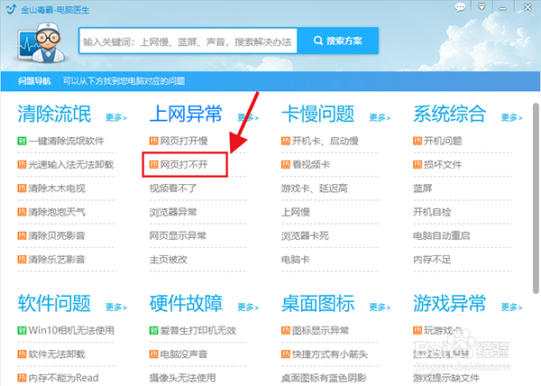This screenshot has width=541, height=386.
Task: Click hot icon beside 开机卡、启动慢
Action: [286, 141]
